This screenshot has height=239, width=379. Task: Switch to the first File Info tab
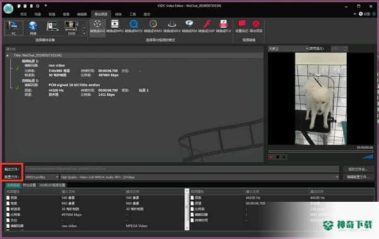(x=13, y=185)
